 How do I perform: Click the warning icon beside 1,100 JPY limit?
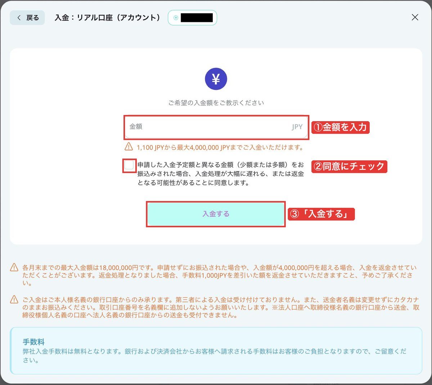(129, 147)
